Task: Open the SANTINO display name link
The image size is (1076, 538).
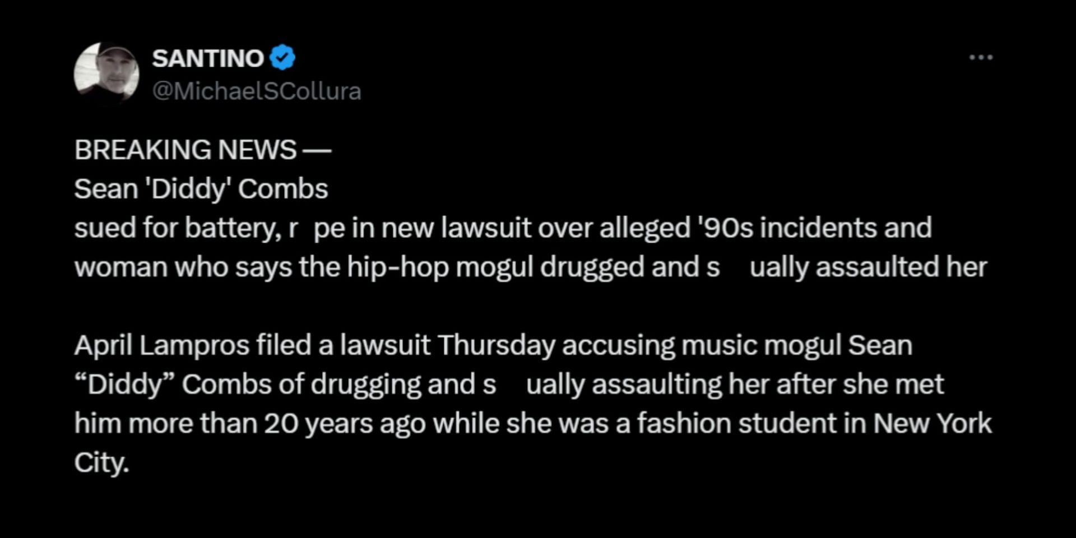Action: pyautogui.click(x=208, y=58)
